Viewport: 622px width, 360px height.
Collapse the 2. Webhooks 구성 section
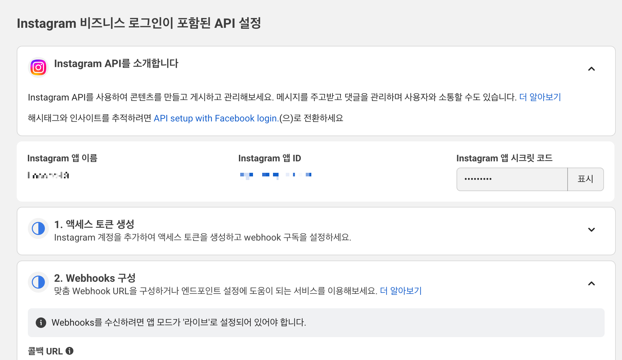click(x=592, y=283)
